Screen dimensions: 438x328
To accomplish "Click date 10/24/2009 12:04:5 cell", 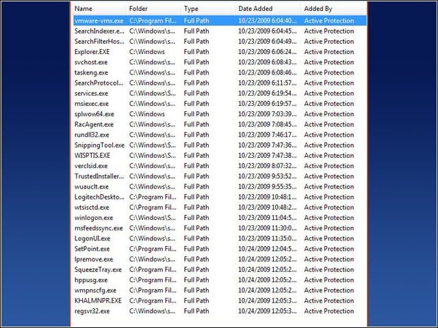I will (x=268, y=249).
